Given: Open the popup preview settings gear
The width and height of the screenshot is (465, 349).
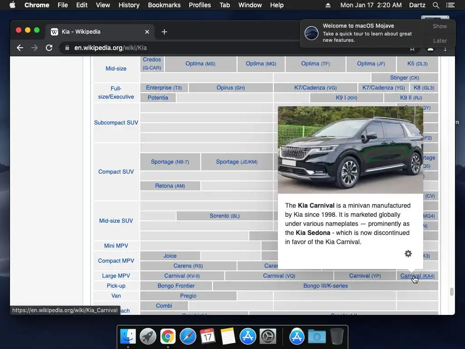Looking at the screenshot, I should point(408,254).
